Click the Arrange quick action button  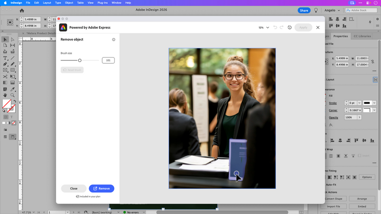pos(362,199)
